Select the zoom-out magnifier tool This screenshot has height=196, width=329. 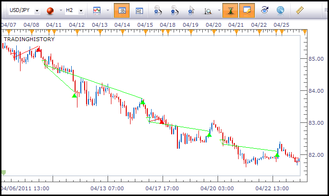click(175, 10)
